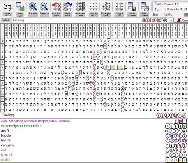
Task: Click the Zoom-in magnifier icon
Action: (x=33, y=7)
